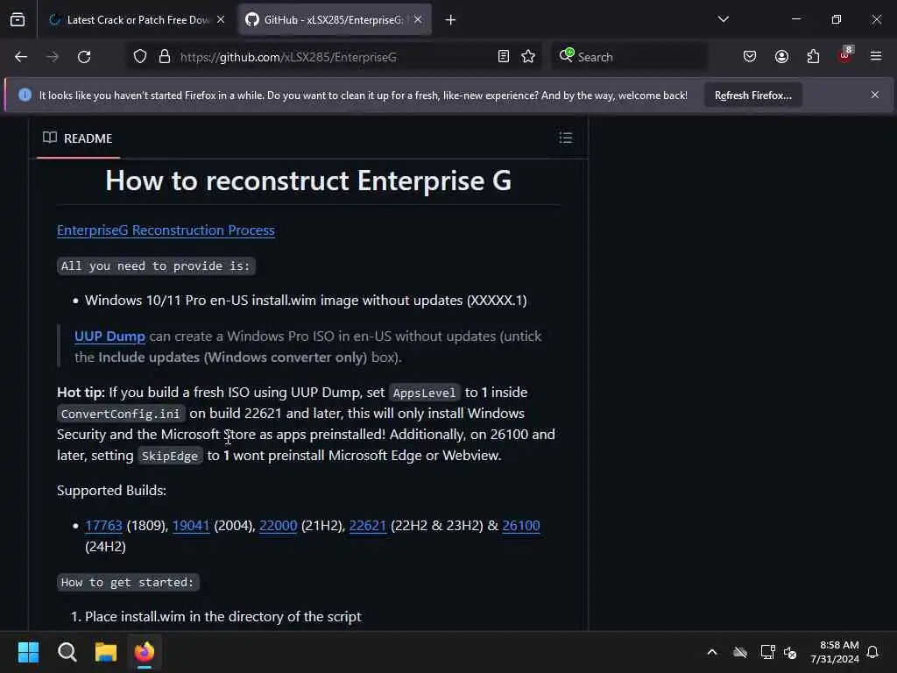The width and height of the screenshot is (897, 673).
Task: Open tracking protection shield panel
Action: pyautogui.click(x=140, y=57)
